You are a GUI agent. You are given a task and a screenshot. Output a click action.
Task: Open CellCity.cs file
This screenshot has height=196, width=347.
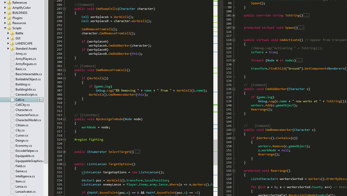tap(22, 105)
